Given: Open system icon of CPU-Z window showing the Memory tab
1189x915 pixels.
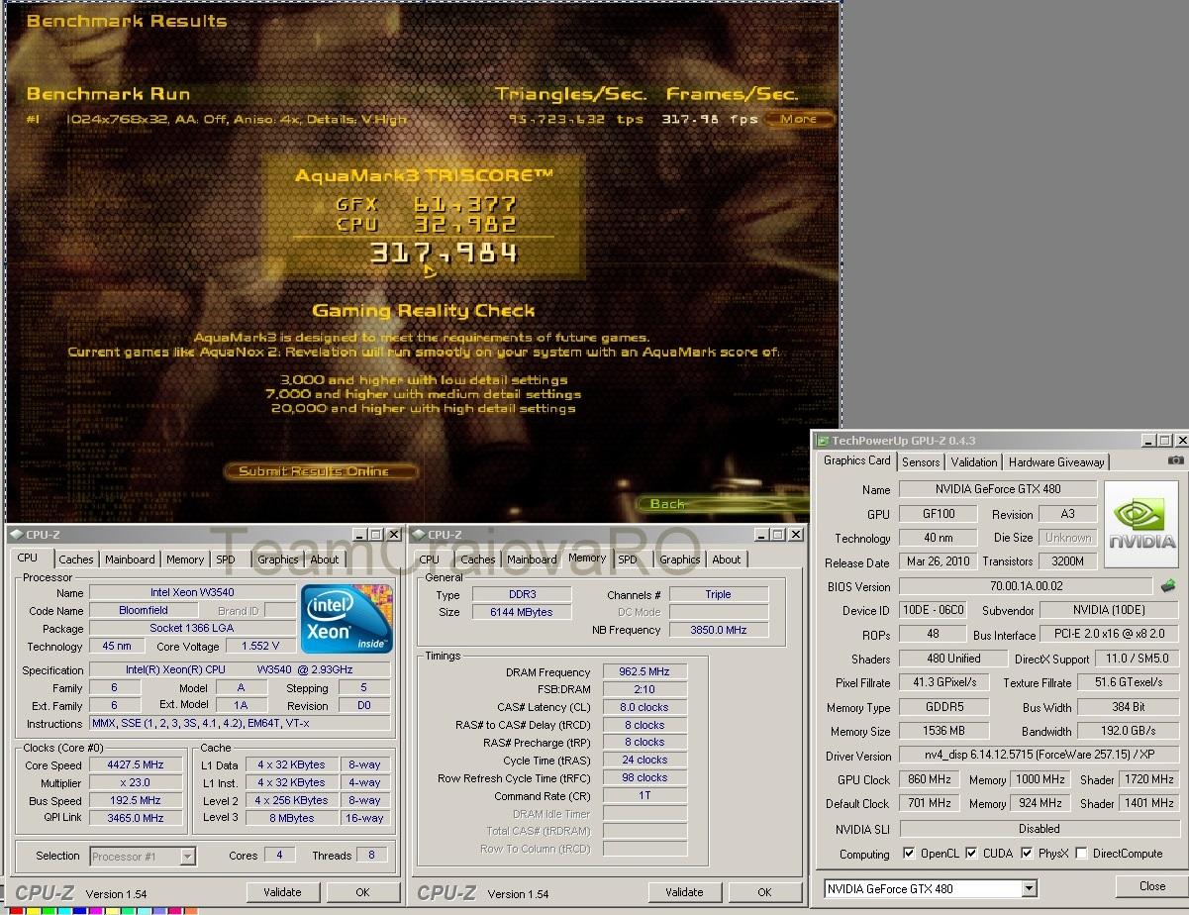Looking at the screenshot, I should [418, 535].
